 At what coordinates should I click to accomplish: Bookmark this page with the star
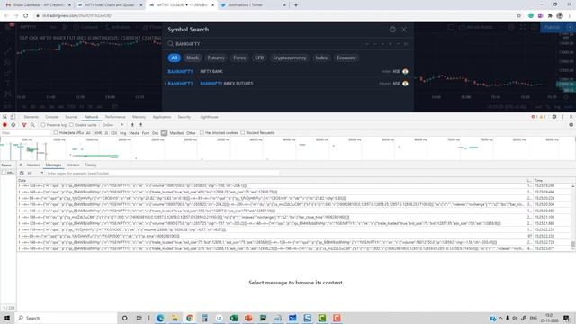click(519, 15)
